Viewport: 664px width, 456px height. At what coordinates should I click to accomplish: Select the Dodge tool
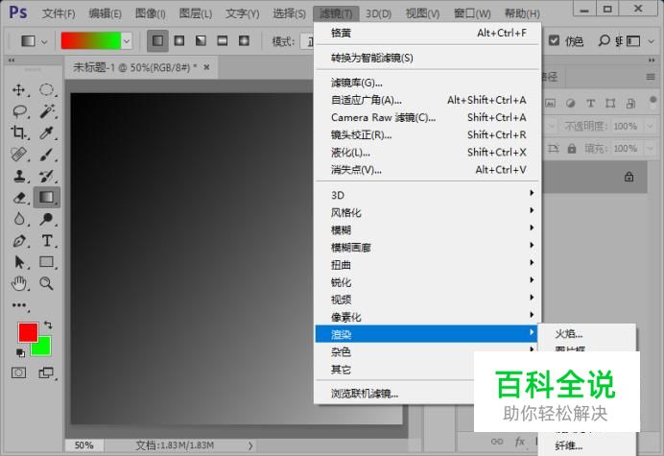[47, 219]
